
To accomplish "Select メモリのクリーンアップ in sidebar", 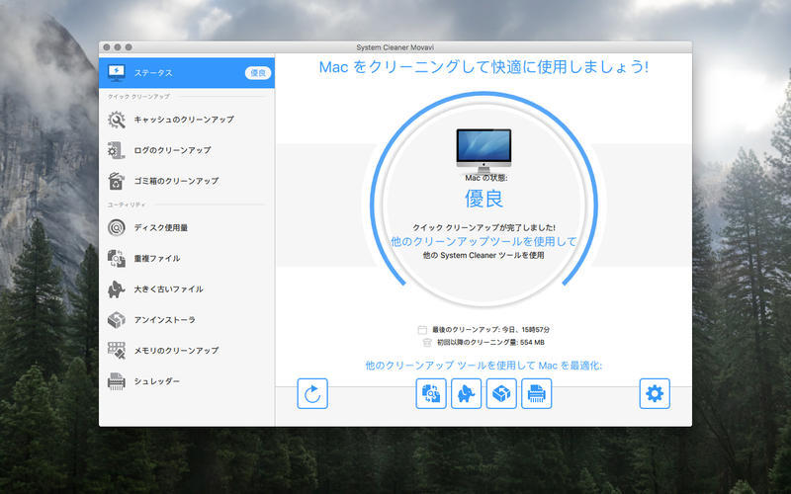I will [187, 351].
